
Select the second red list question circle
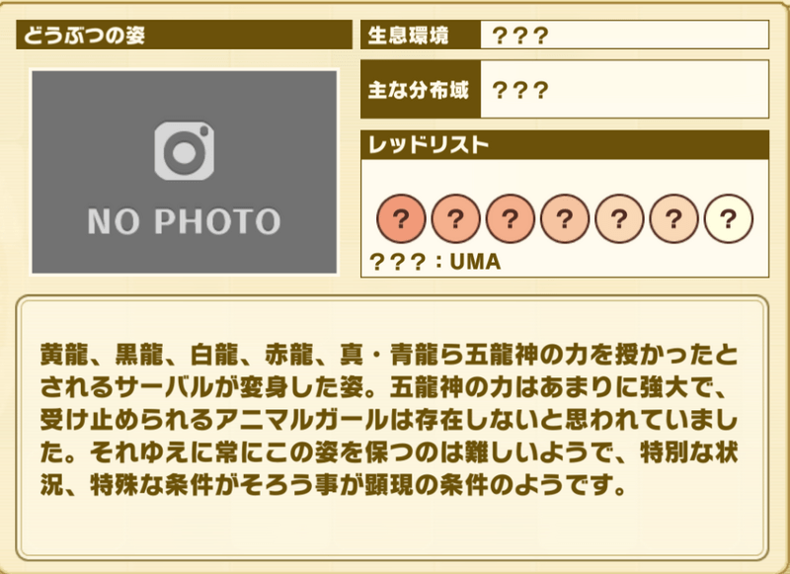pos(455,218)
